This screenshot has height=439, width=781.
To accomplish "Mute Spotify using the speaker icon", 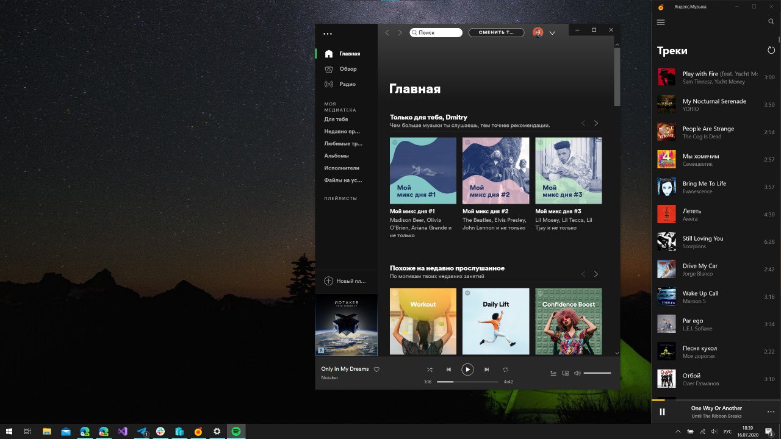I will click(x=577, y=373).
